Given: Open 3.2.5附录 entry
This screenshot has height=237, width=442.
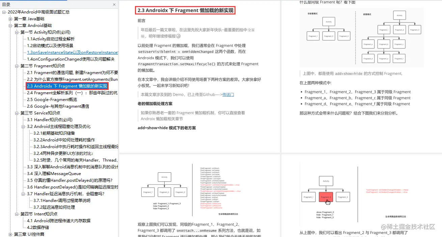Looking at the screenshot, I should pyautogui.click(x=76, y=160).
